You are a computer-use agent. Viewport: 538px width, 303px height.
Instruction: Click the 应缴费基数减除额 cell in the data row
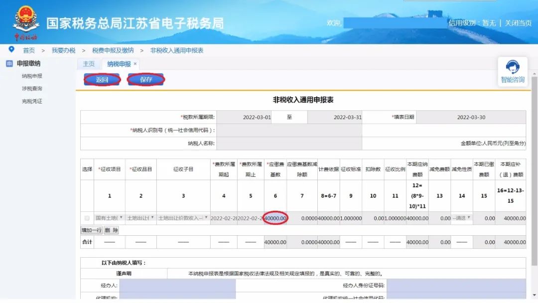[302, 218]
